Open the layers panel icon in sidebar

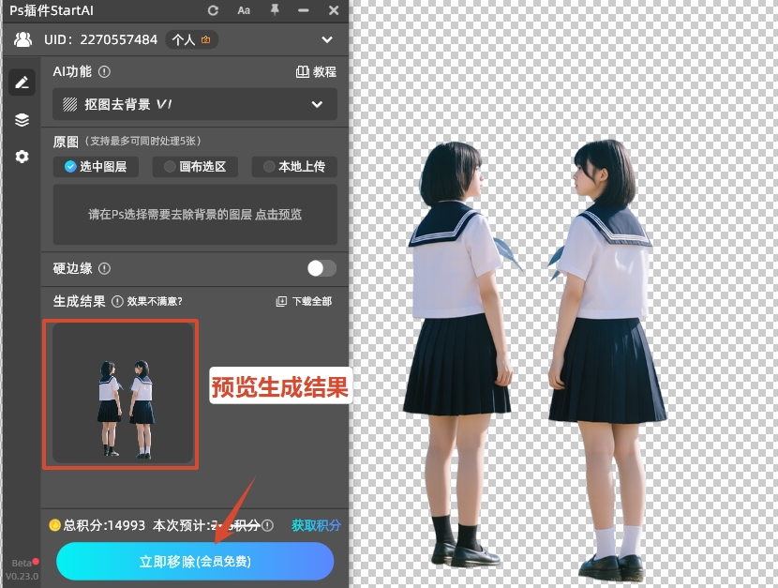(22, 119)
